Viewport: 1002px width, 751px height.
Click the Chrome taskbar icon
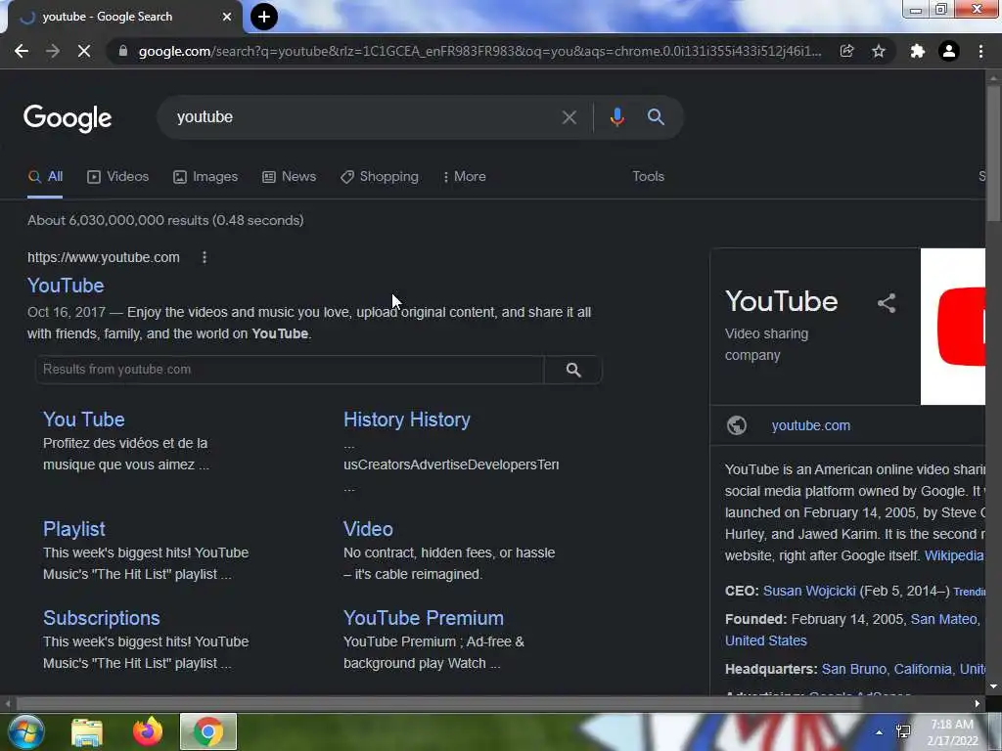coord(208,731)
